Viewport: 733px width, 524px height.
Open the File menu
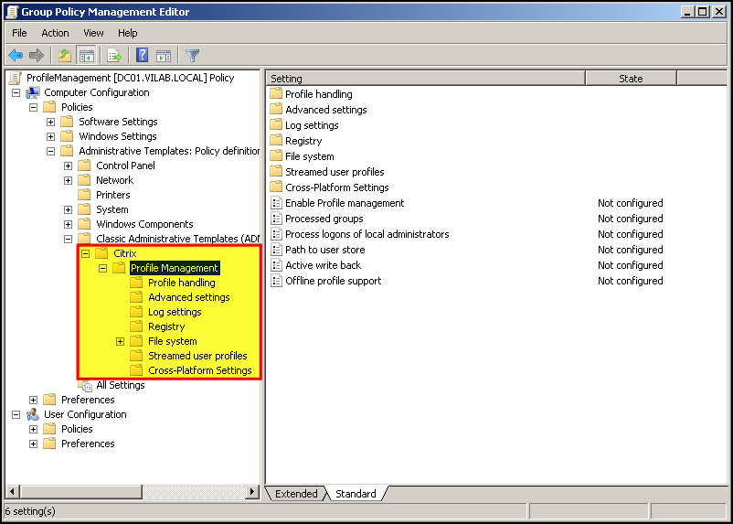click(19, 33)
